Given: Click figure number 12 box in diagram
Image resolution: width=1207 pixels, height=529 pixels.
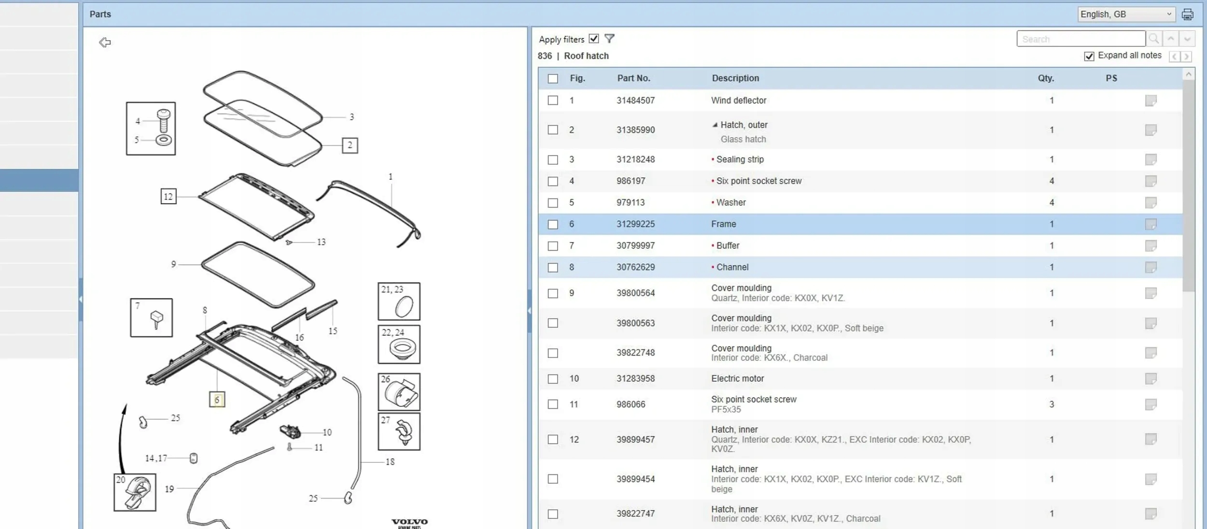Looking at the screenshot, I should point(168,197).
